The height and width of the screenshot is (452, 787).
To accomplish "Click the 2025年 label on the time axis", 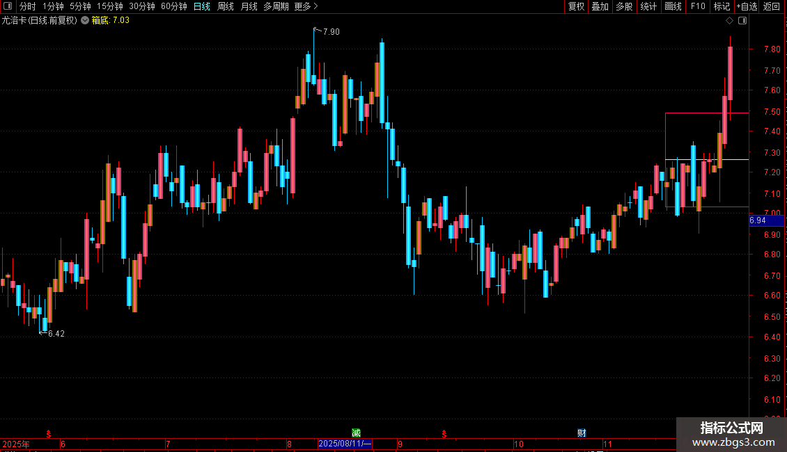I will pyautogui.click(x=15, y=444).
